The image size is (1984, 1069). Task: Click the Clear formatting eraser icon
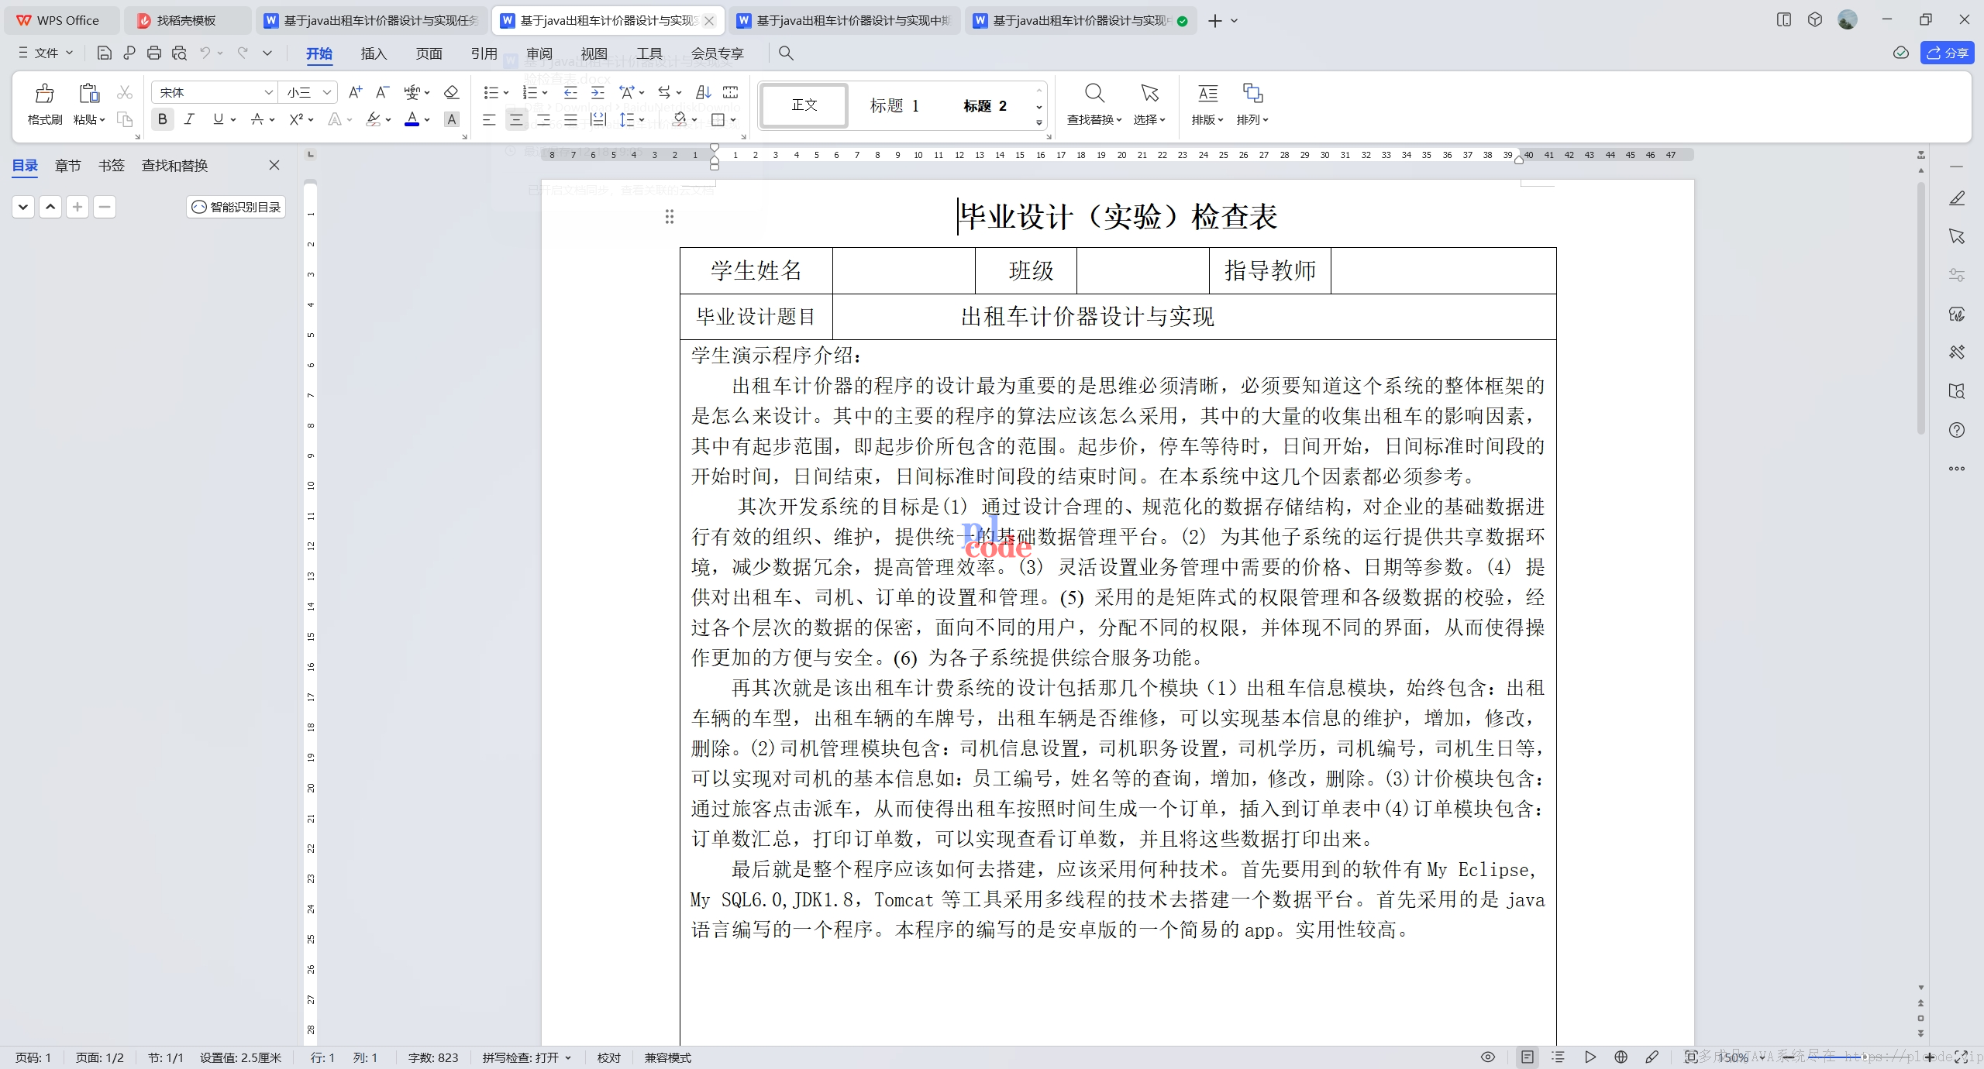[452, 93]
